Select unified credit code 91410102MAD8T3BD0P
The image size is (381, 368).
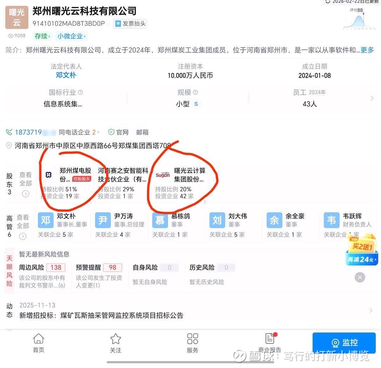[68, 24]
